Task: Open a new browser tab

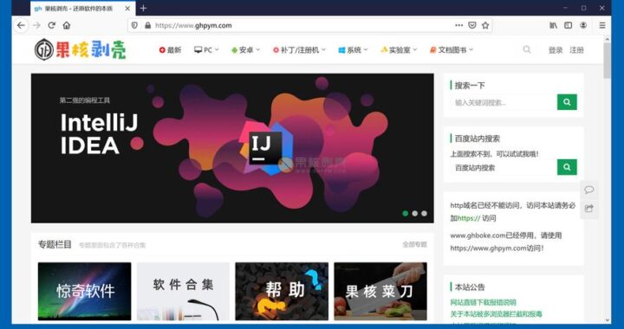Action: [143, 8]
